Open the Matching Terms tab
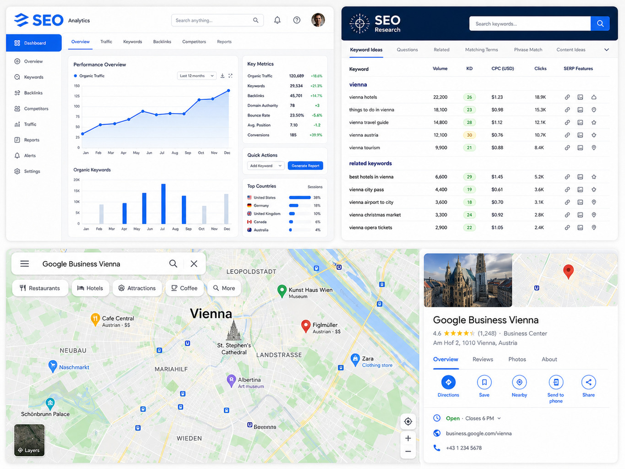This screenshot has width=625, height=469. 481,49
